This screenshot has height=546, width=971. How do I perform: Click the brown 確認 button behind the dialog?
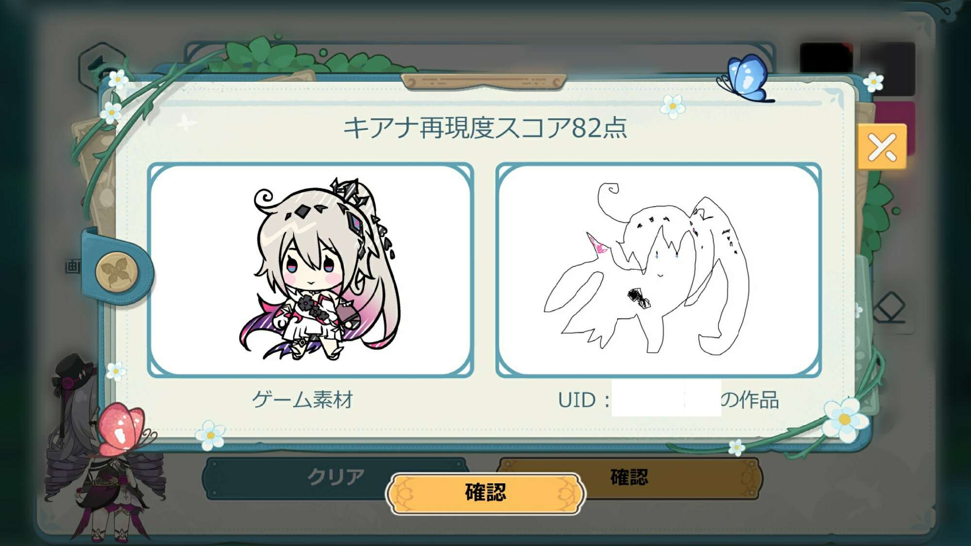(x=629, y=477)
